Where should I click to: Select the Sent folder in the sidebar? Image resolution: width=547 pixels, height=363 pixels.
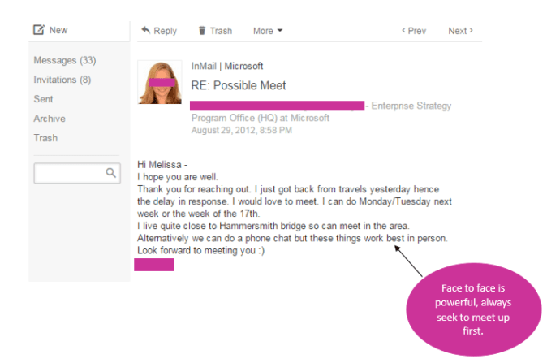pyautogui.click(x=44, y=99)
